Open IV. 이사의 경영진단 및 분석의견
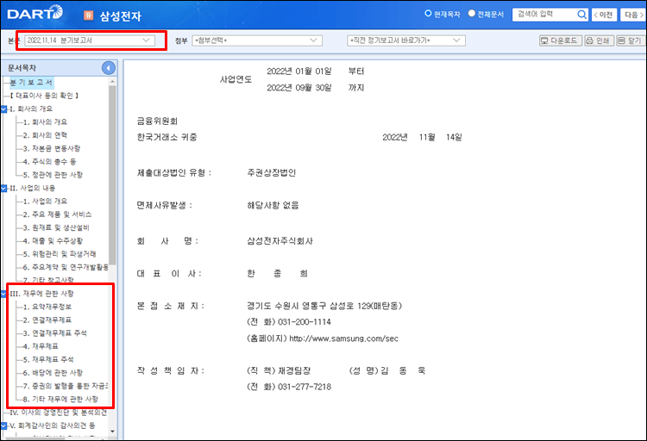The image size is (647, 441). pos(58,413)
